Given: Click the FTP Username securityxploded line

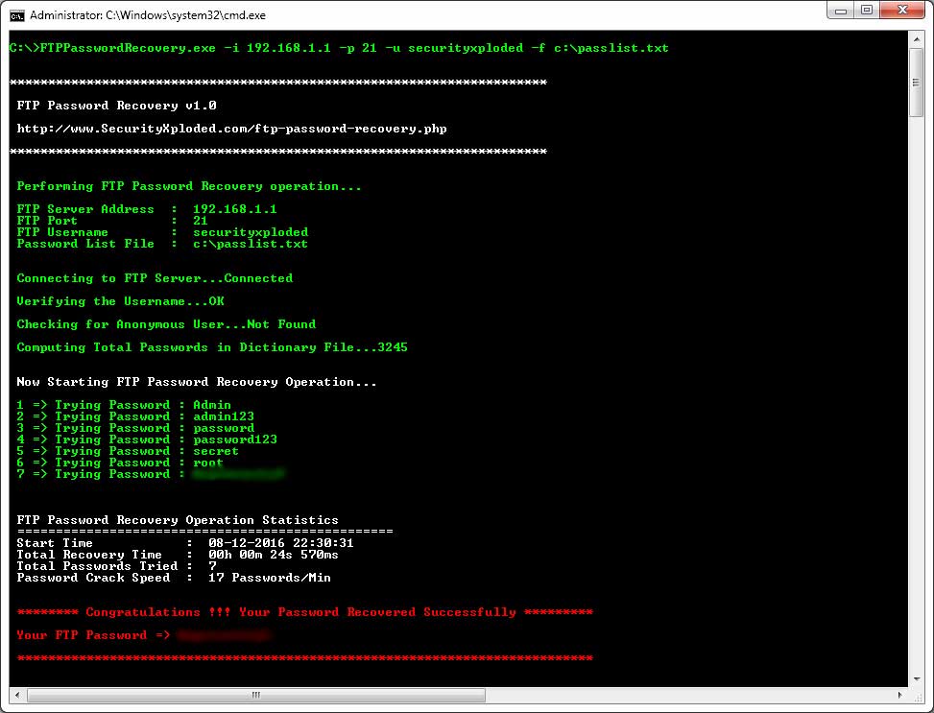Looking at the screenshot, I should click(x=162, y=232).
